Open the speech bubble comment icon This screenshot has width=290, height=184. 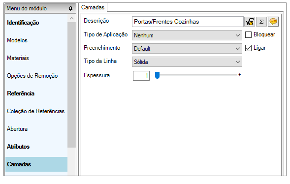(273, 22)
